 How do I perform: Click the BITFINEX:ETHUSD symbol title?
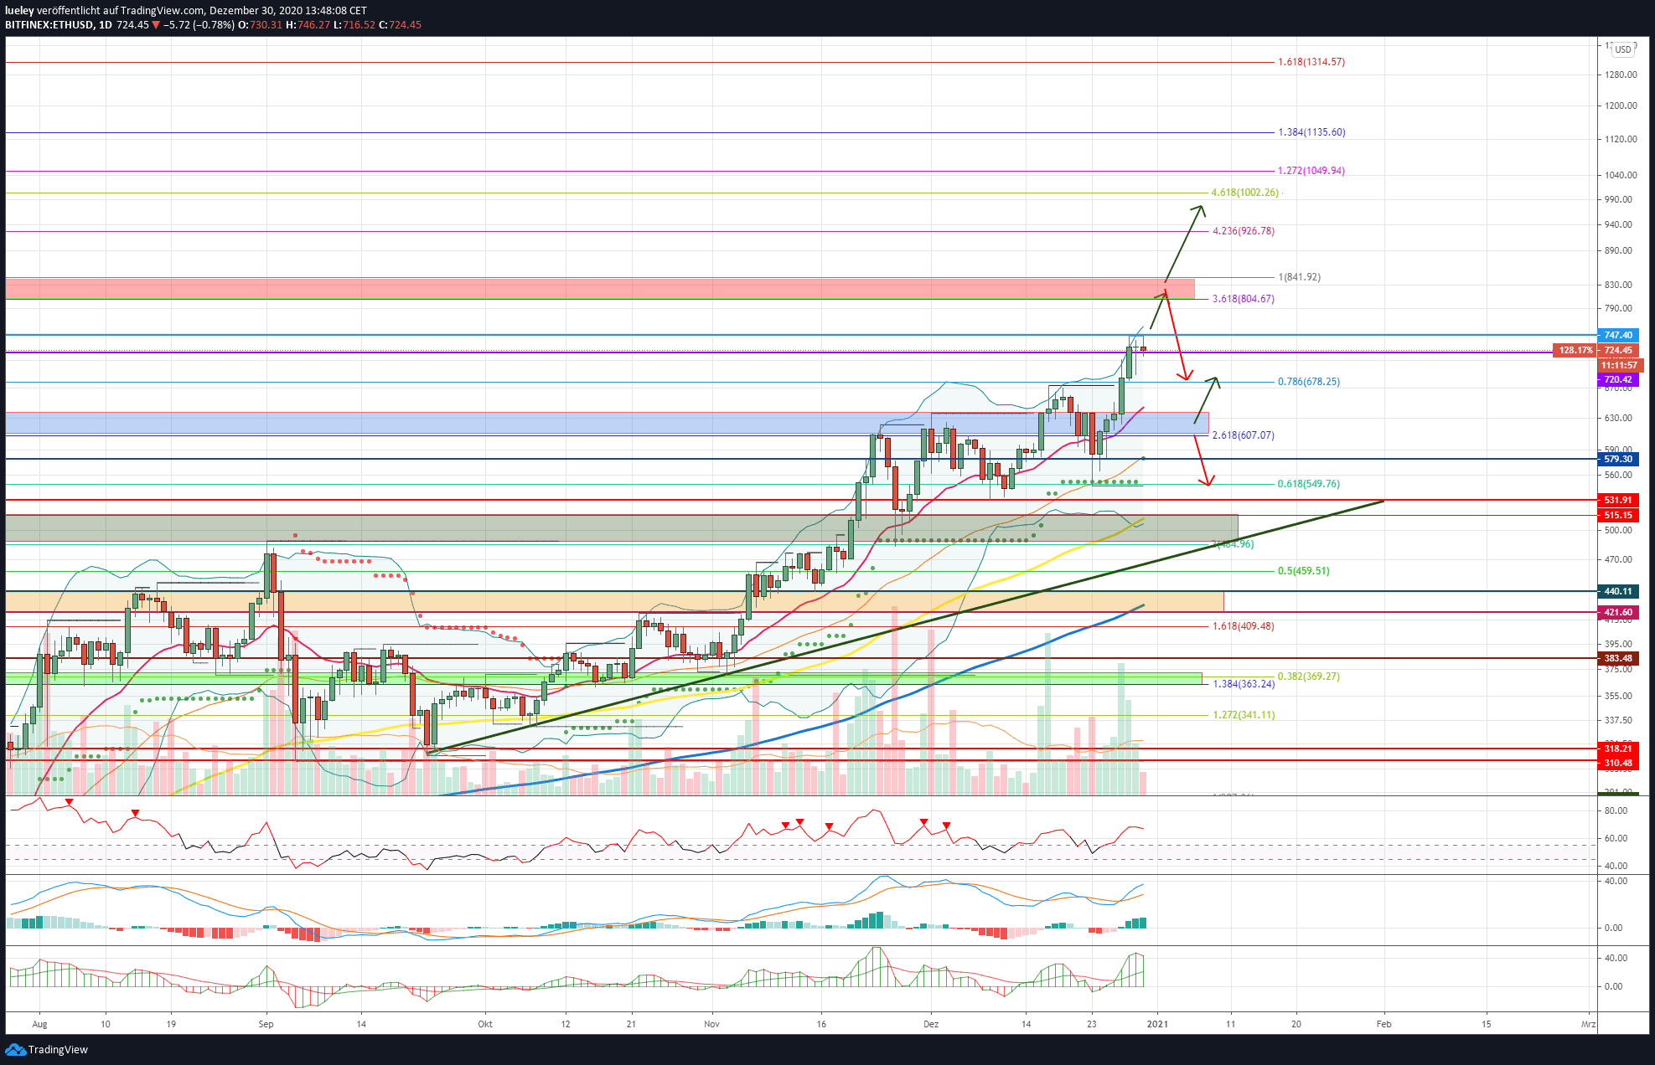tap(49, 25)
